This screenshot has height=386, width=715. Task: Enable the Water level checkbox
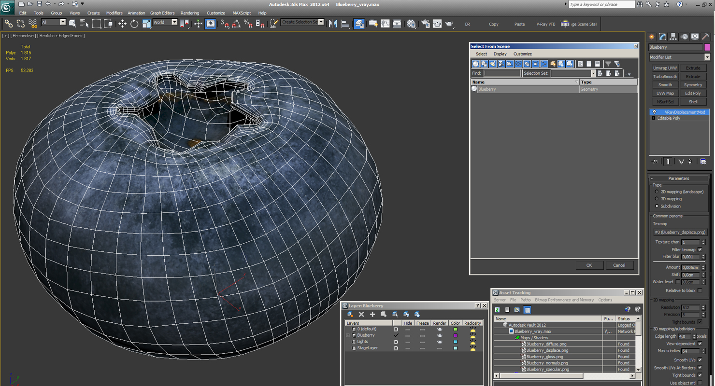point(678,282)
